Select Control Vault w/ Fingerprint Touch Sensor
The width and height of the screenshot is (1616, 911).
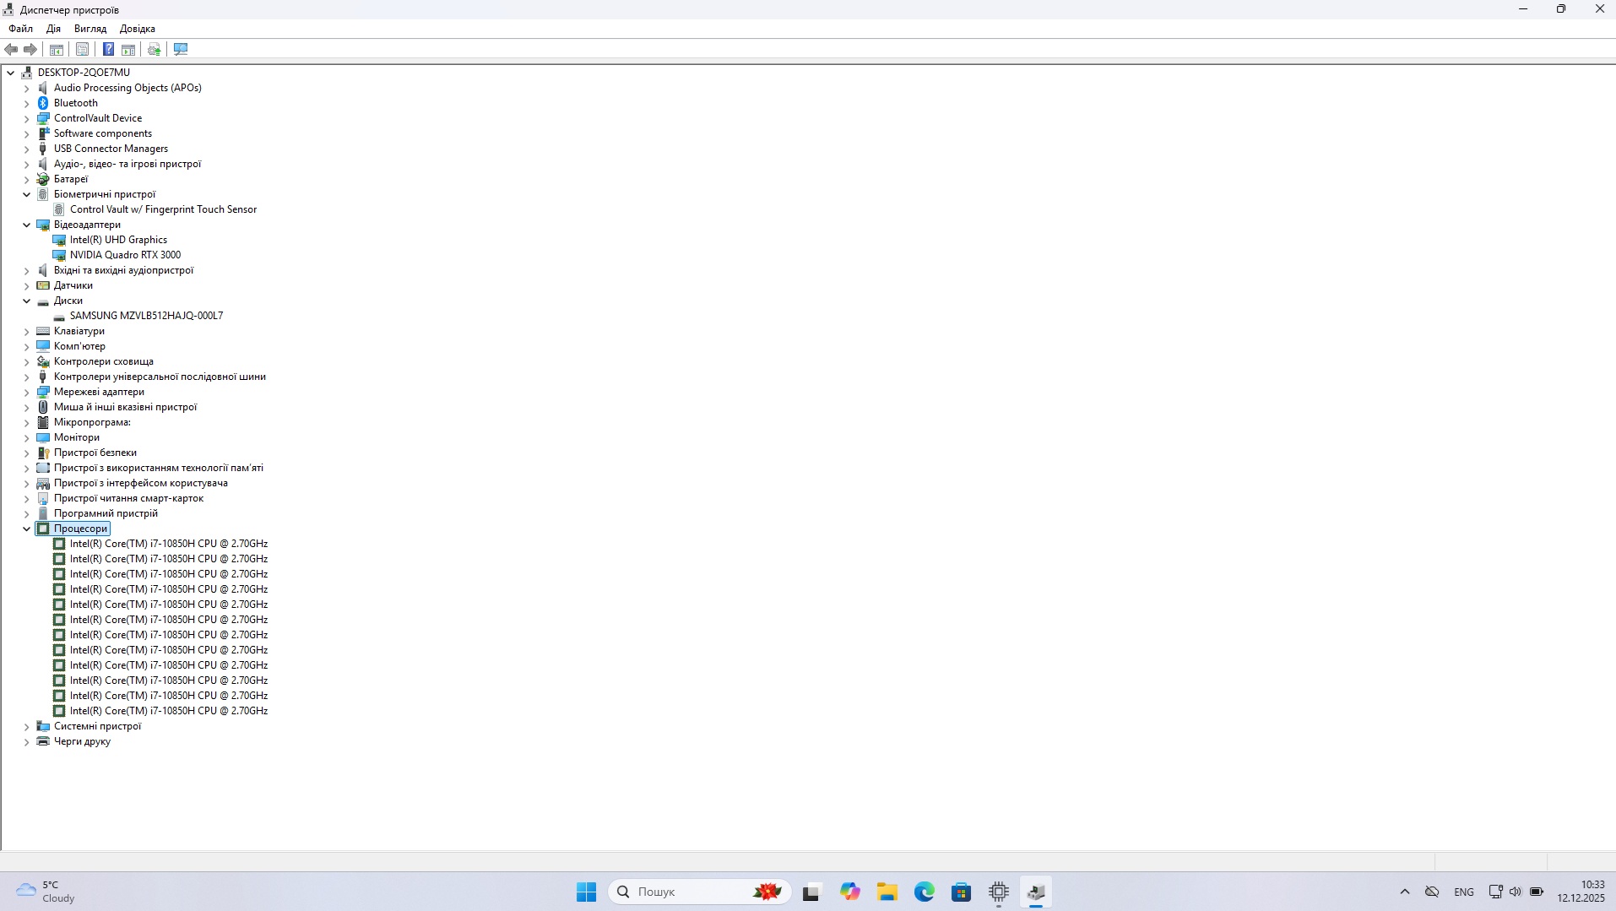point(163,209)
